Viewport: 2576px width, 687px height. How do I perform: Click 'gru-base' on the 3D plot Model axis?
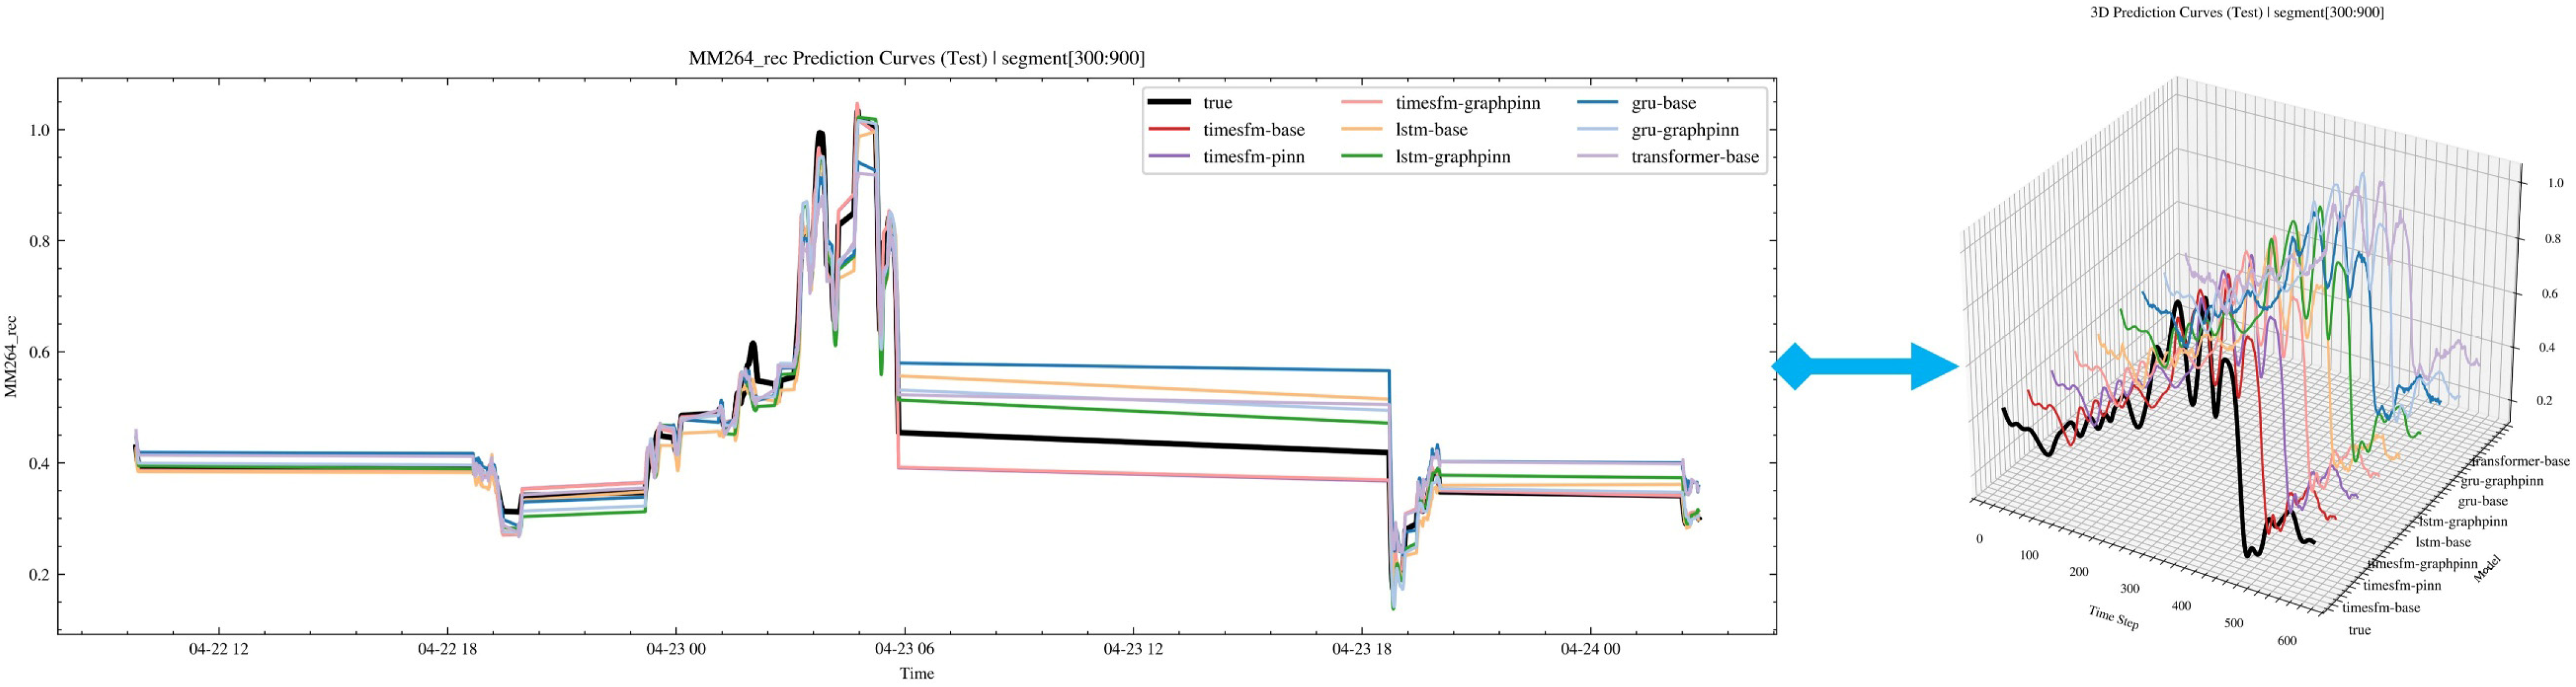click(x=2483, y=501)
